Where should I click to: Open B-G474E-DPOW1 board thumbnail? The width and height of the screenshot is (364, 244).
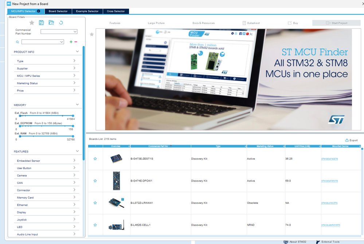[x=117, y=181]
